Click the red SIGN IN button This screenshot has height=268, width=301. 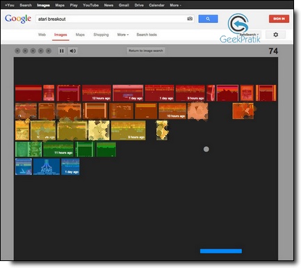[x=279, y=19]
